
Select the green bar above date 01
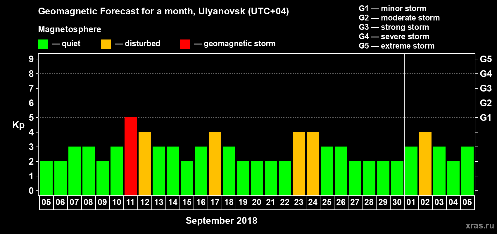[x=411, y=171]
